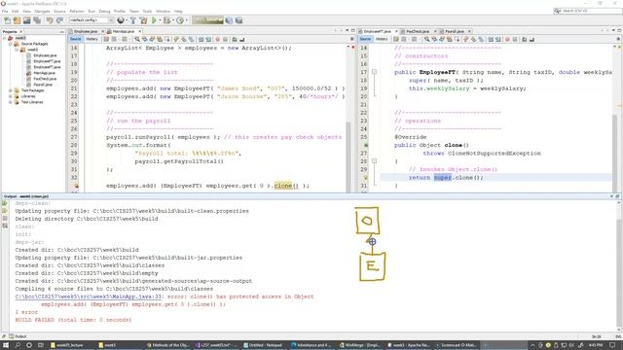Toggle Bookmark in MainApp editor toolbar
This screenshot has width=623, height=350.
[x=192, y=39]
